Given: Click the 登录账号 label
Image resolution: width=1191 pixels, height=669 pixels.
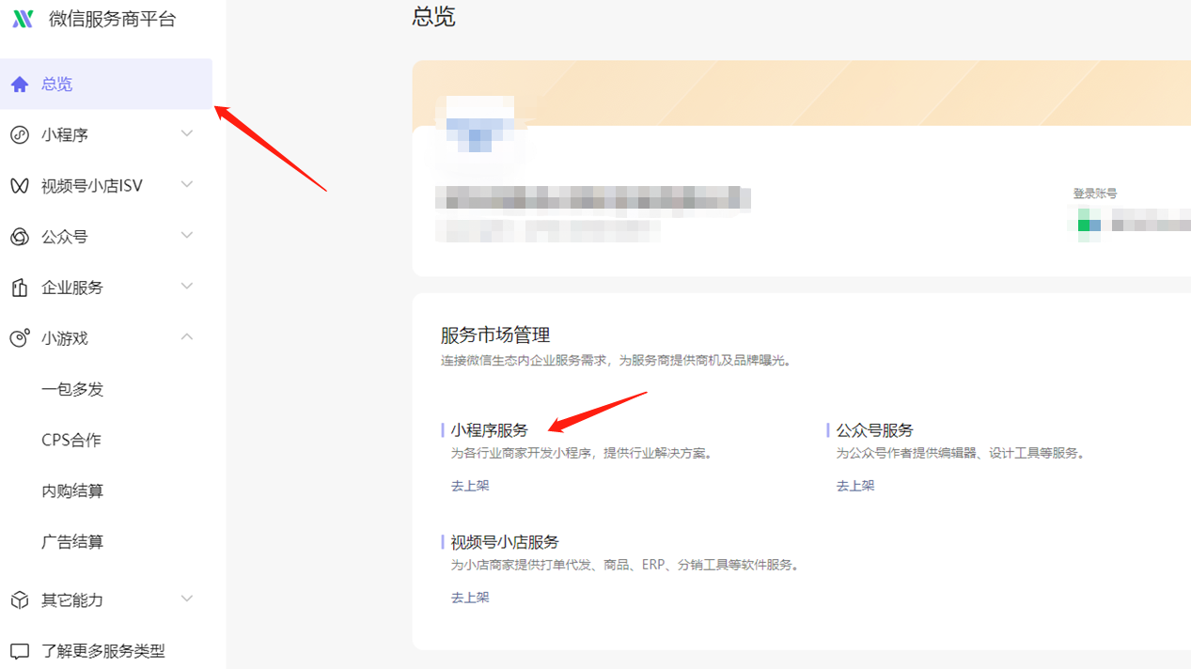Looking at the screenshot, I should point(1095,194).
